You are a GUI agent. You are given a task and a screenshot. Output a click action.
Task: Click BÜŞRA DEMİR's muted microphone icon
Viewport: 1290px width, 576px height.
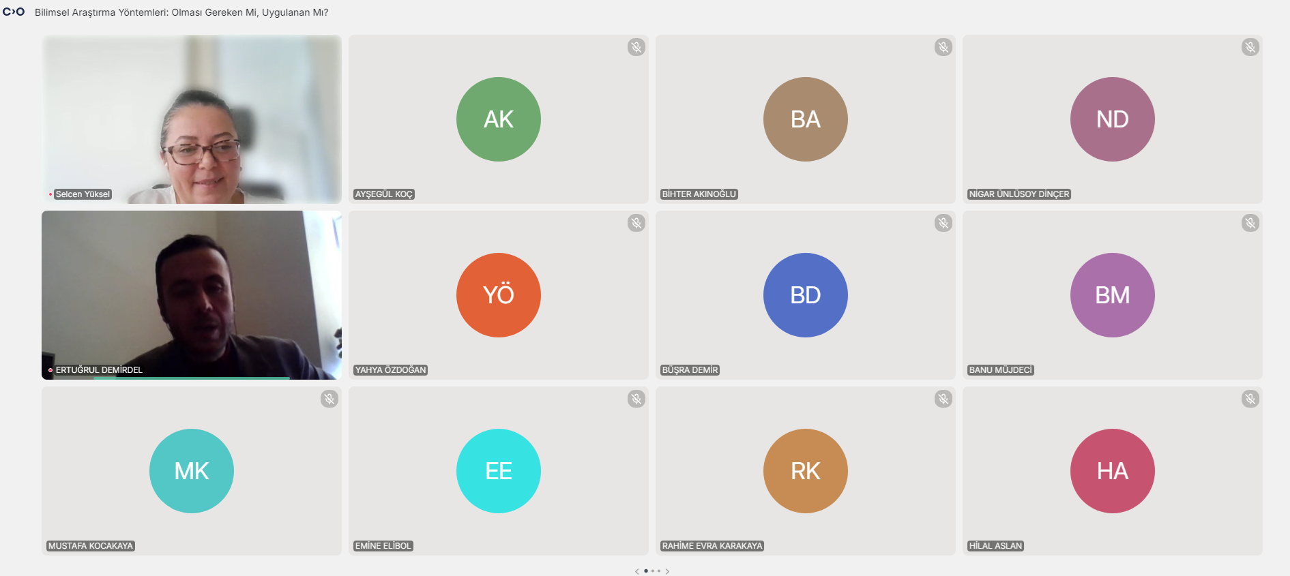[943, 223]
